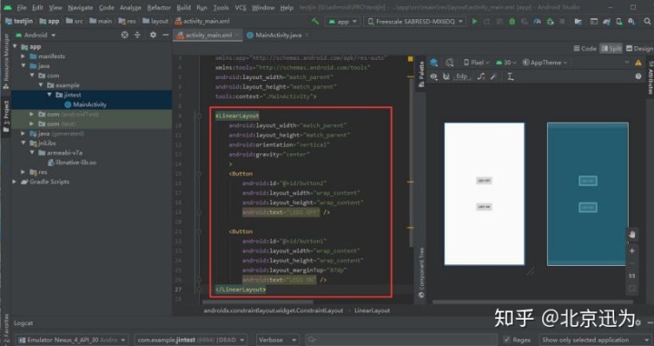The width and height of the screenshot is (654, 346).
Task: Click the yellow inspection indicator square
Action: click(x=410, y=59)
